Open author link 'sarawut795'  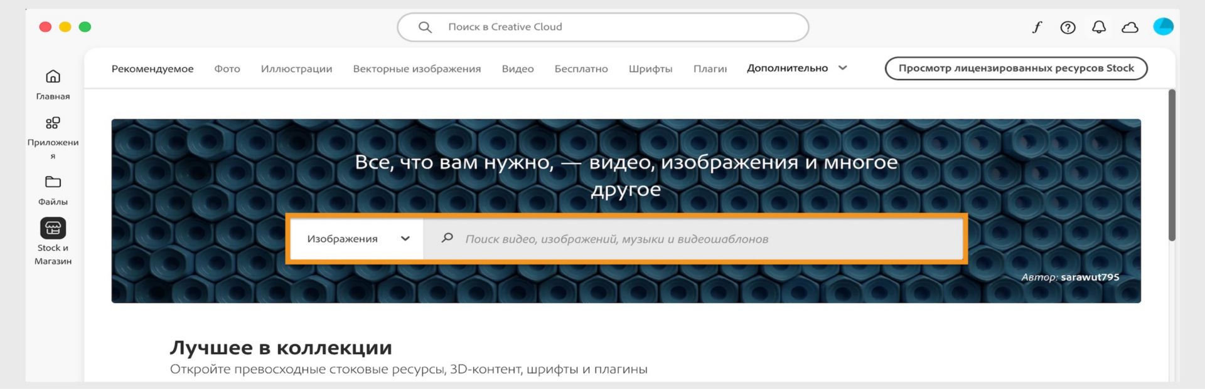1090,277
